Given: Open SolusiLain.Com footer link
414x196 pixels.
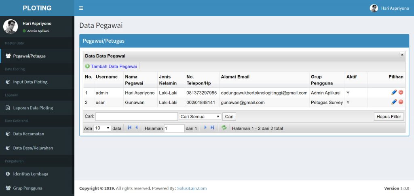Looking at the screenshot, I should (x=192, y=188).
